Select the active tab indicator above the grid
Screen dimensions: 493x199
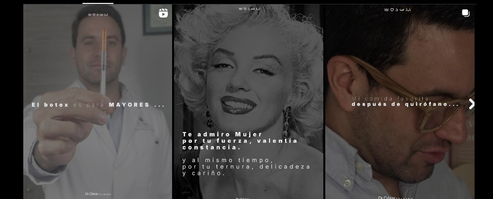(x=98, y=3)
